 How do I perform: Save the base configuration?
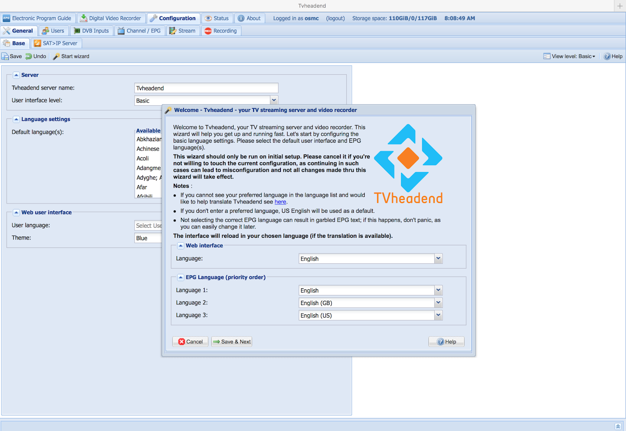[12, 56]
